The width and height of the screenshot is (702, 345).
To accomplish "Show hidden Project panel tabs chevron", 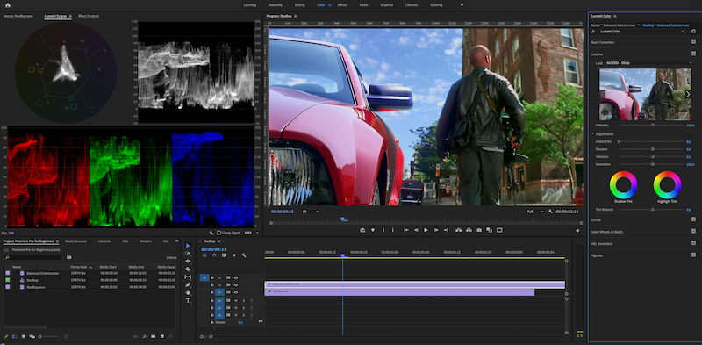I will click(x=177, y=241).
